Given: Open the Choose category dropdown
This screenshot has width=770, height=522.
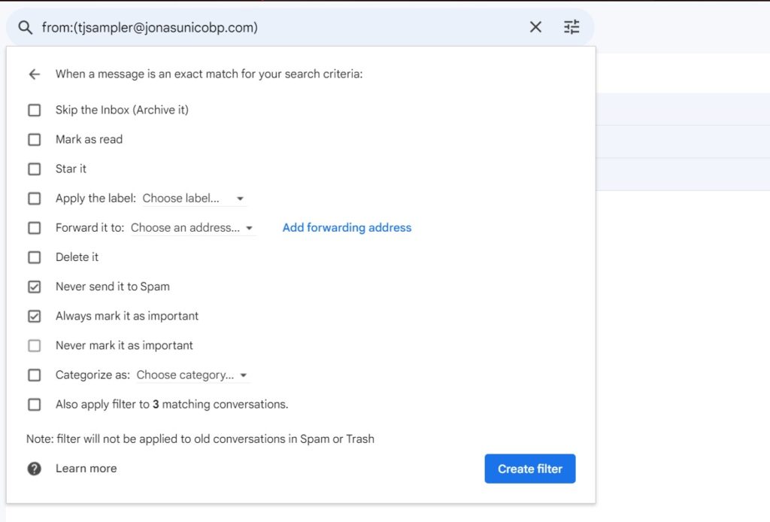Looking at the screenshot, I should point(192,375).
